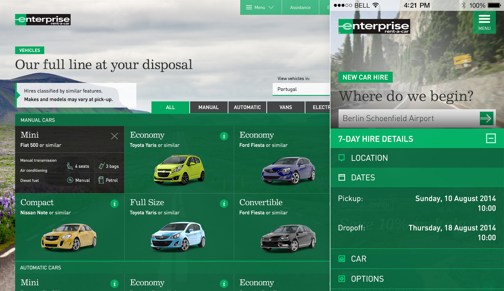504x291 pixels.
Task: Open the CAR section
Action: pos(358,259)
